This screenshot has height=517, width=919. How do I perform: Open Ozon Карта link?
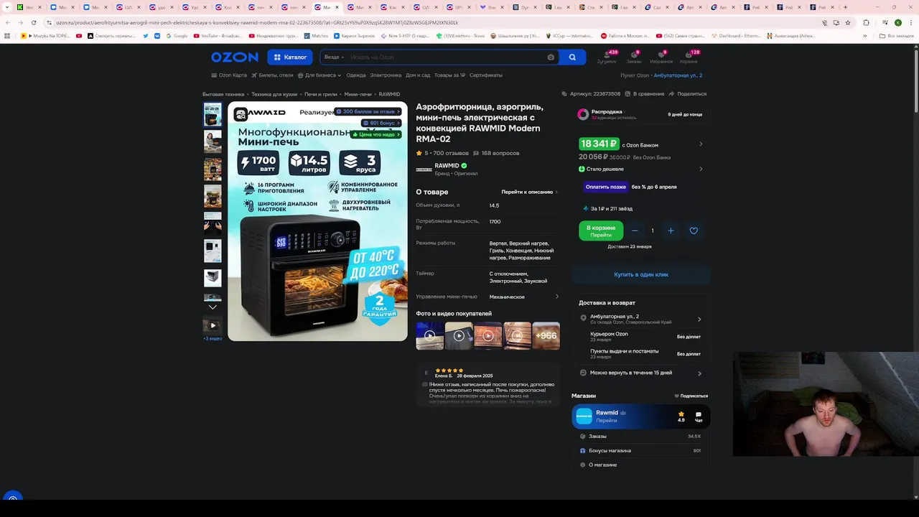point(229,75)
